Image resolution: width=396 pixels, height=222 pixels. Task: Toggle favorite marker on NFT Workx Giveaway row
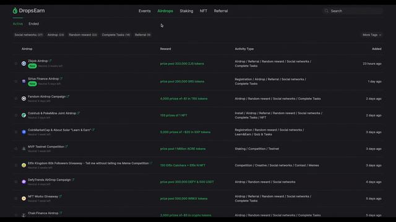click(16, 199)
